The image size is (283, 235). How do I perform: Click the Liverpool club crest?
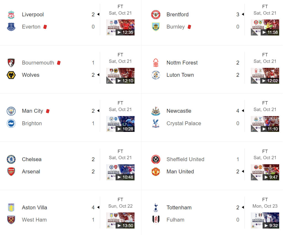(x=11, y=15)
